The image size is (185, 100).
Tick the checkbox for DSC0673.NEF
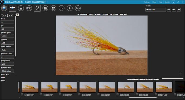click(x=137, y=94)
